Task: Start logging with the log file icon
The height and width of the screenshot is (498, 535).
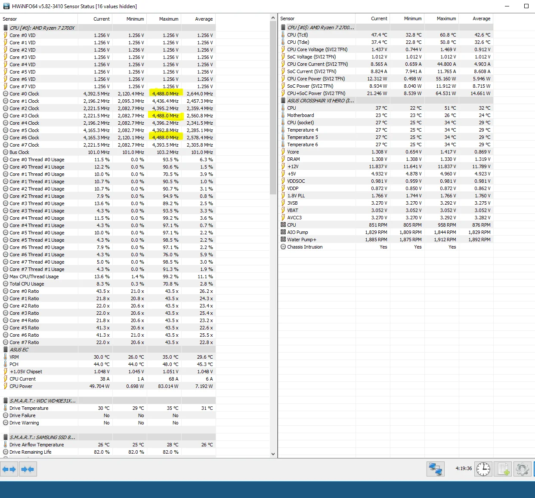Action: tap(503, 469)
